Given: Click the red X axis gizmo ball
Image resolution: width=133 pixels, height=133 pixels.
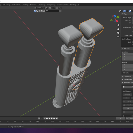Looking at the screenshot, I should click(x=117, y=21).
